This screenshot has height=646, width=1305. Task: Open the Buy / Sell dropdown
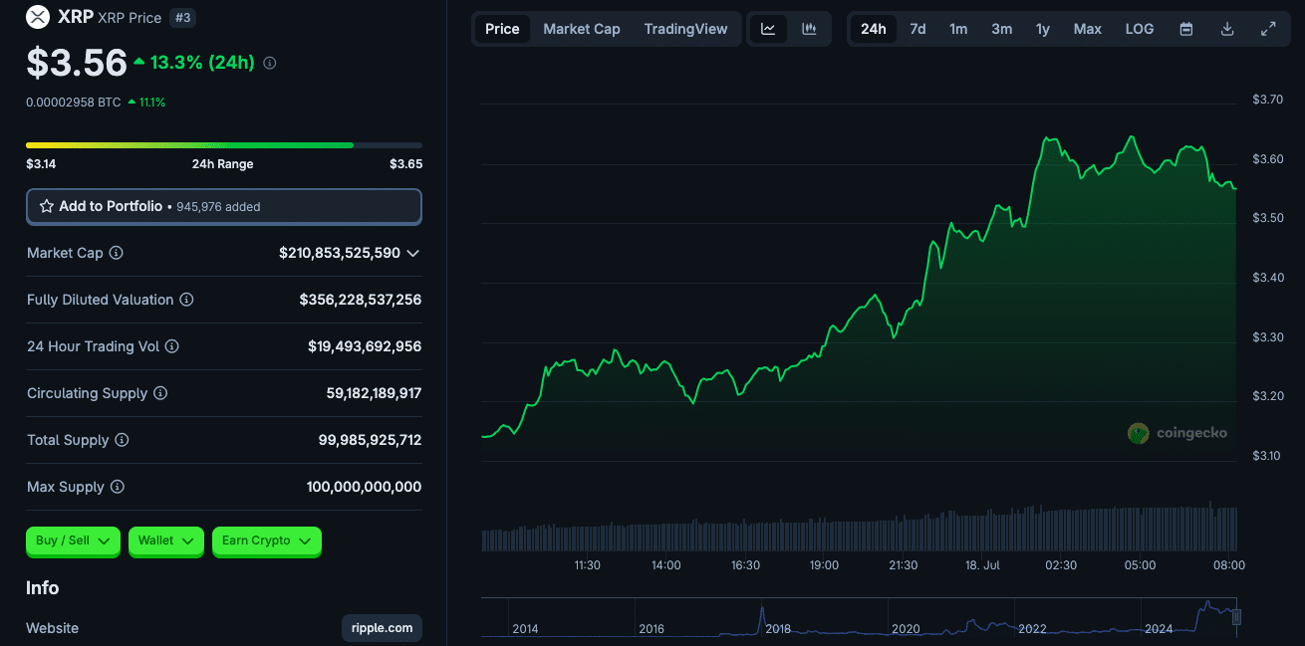coord(73,540)
